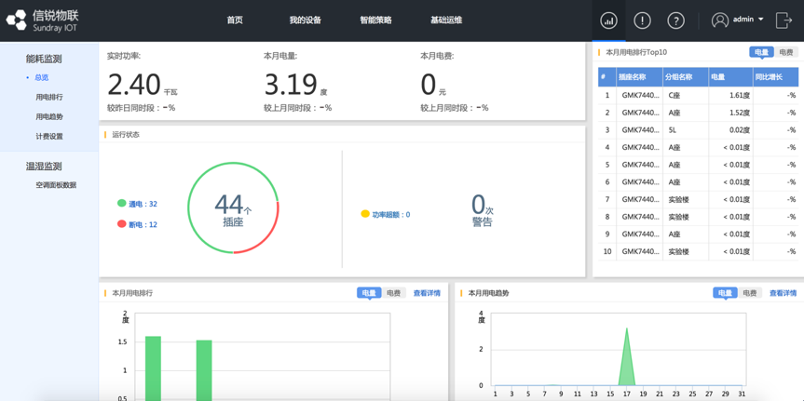Select the 1.52度 cell in row 2

(x=730, y=113)
